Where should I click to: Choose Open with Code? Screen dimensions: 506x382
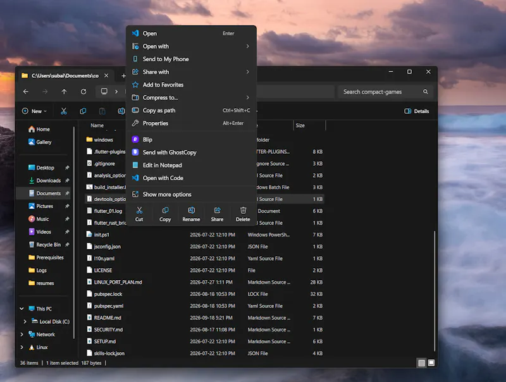tap(191, 178)
